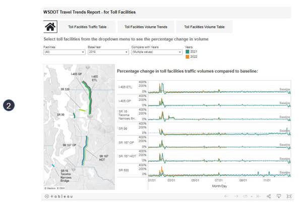Expand the Base Year dropdown
Image resolution: width=302 pixels, height=205 pixels.
108,52
